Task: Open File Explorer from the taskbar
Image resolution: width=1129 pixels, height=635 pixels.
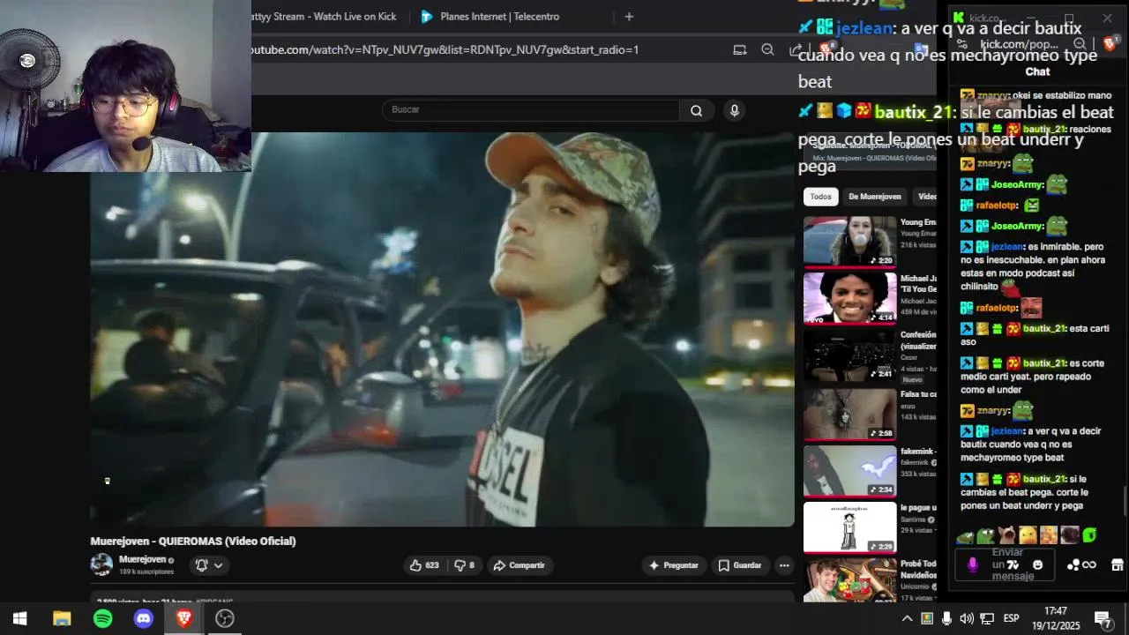Action: click(x=62, y=618)
